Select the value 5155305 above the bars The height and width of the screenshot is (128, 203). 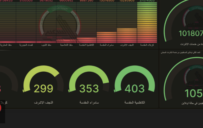(26, 1)
